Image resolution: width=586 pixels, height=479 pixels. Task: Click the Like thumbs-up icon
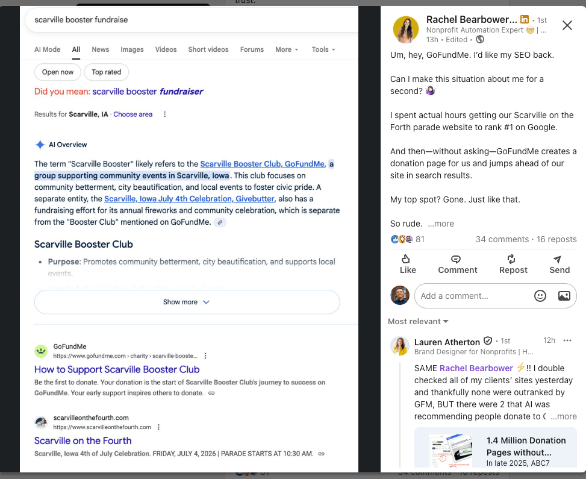click(408, 260)
